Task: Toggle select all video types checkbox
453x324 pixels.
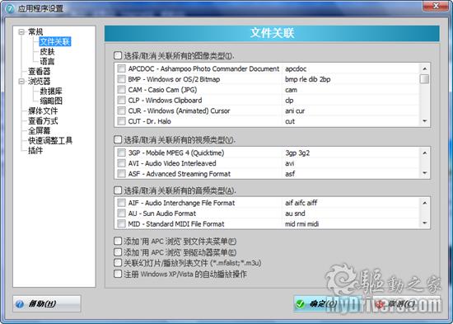Action: [x=118, y=139]
